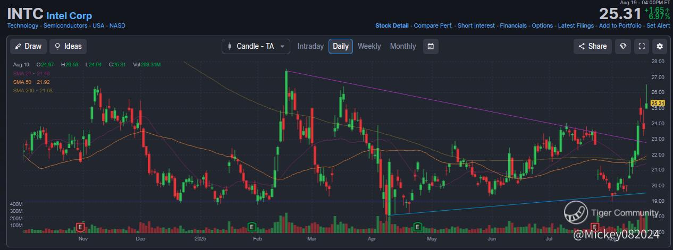Open the NASD exchange link

(117, 25)
